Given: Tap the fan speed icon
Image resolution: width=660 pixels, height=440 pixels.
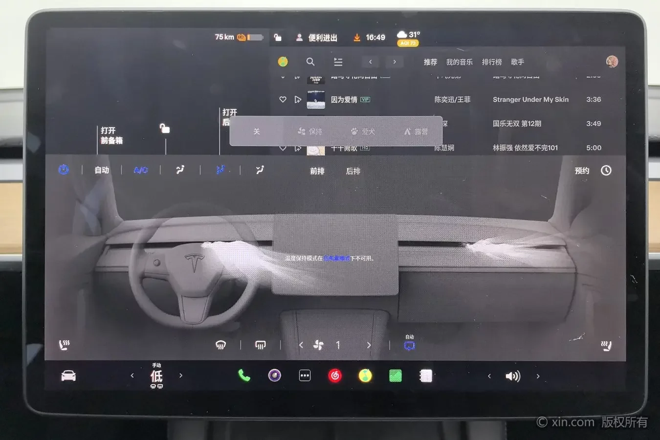Looking at the screenshot, I should (x=318, y=345).
